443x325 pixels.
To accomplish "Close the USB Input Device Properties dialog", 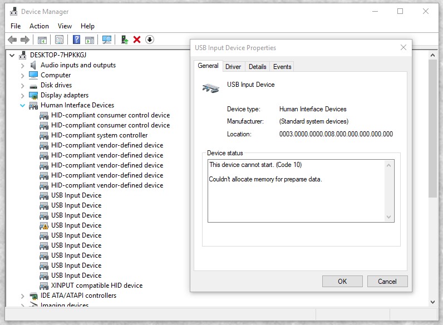I will click(x=403, y=47).
